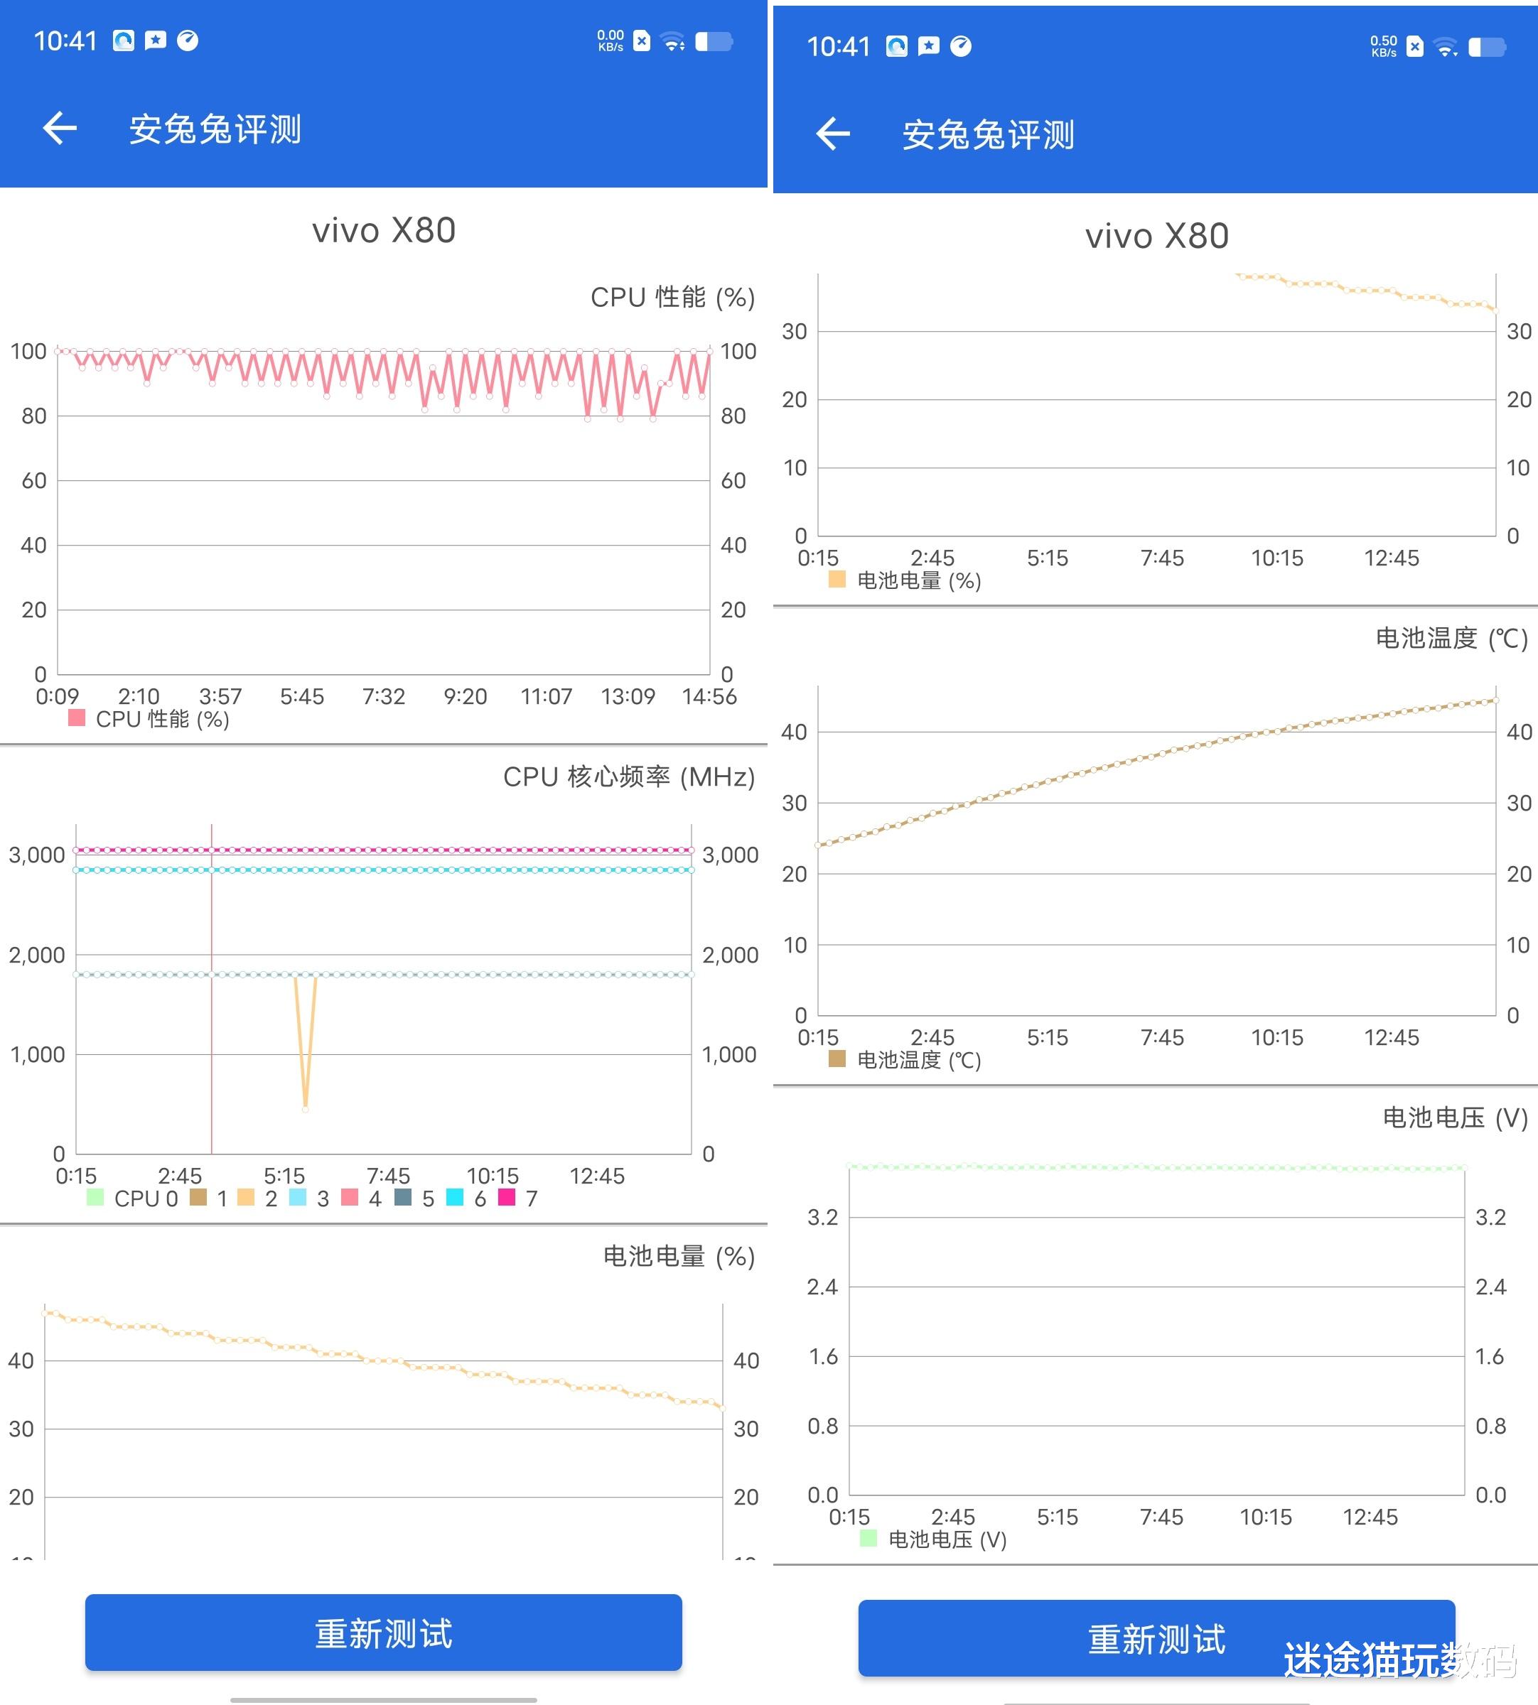Tap the 0.00 KB/s network speed indicator
The image size is (1538, 1705).
point(610,40)
